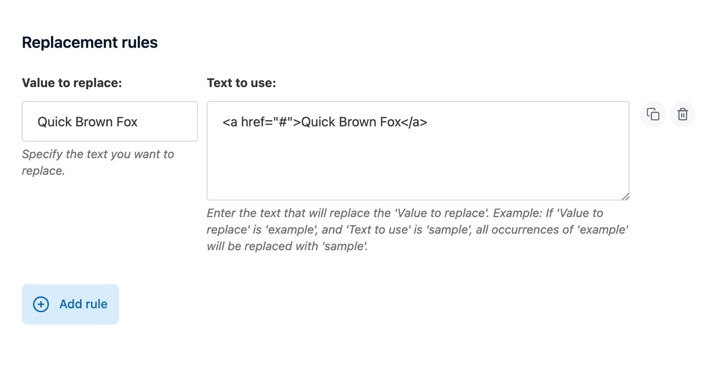The width and height of the screenshot is (722, 380).
Task: Grab the textarea resize handle
Action: [x=626, y=197]
